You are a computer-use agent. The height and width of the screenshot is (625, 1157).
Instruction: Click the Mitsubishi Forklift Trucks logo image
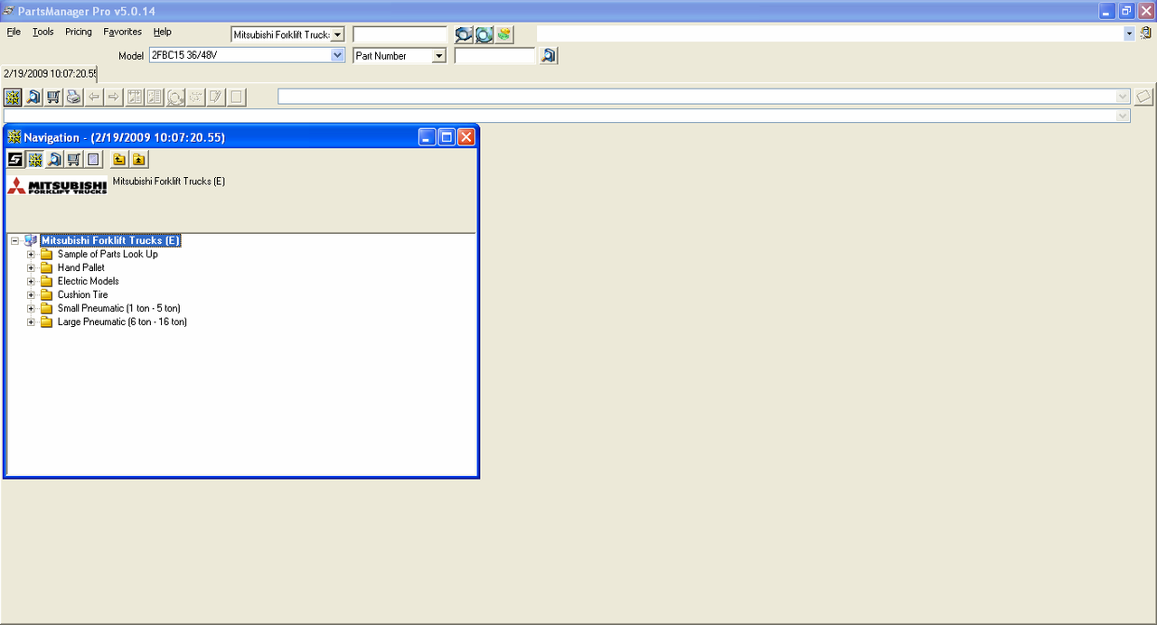point(57,186)
